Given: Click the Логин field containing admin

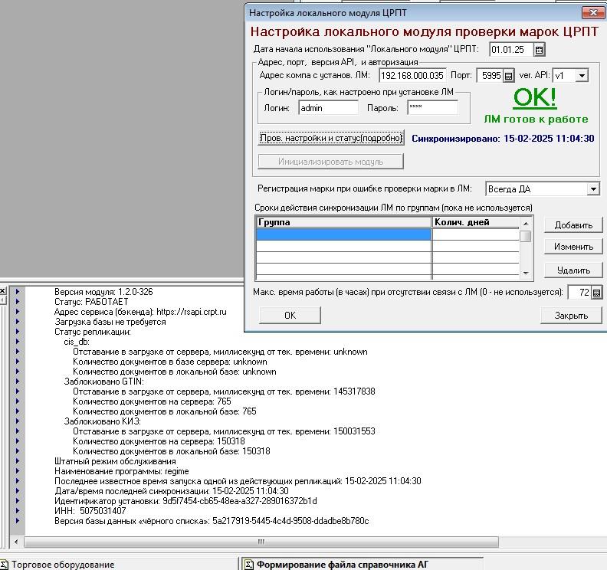Looking at the screenshot, I should coord(326,108).
